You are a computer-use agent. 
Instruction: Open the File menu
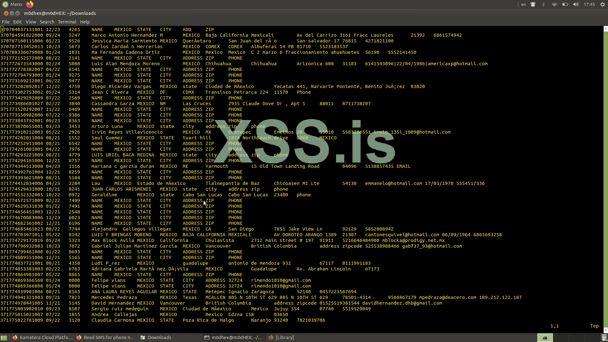6,22
